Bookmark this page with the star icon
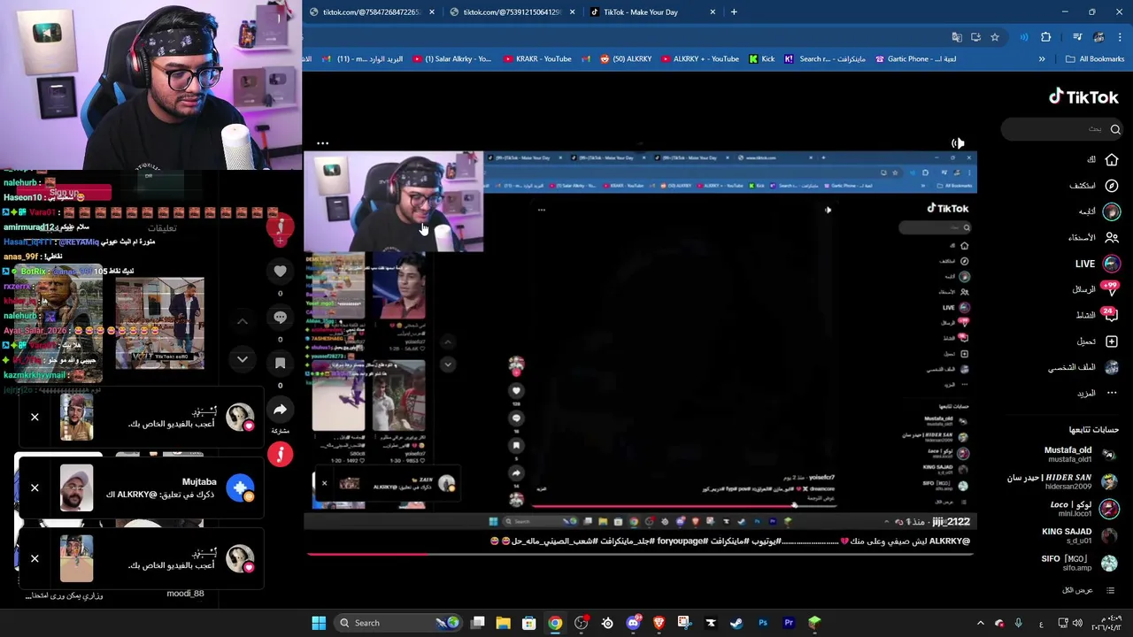 [x=995, y=37]
